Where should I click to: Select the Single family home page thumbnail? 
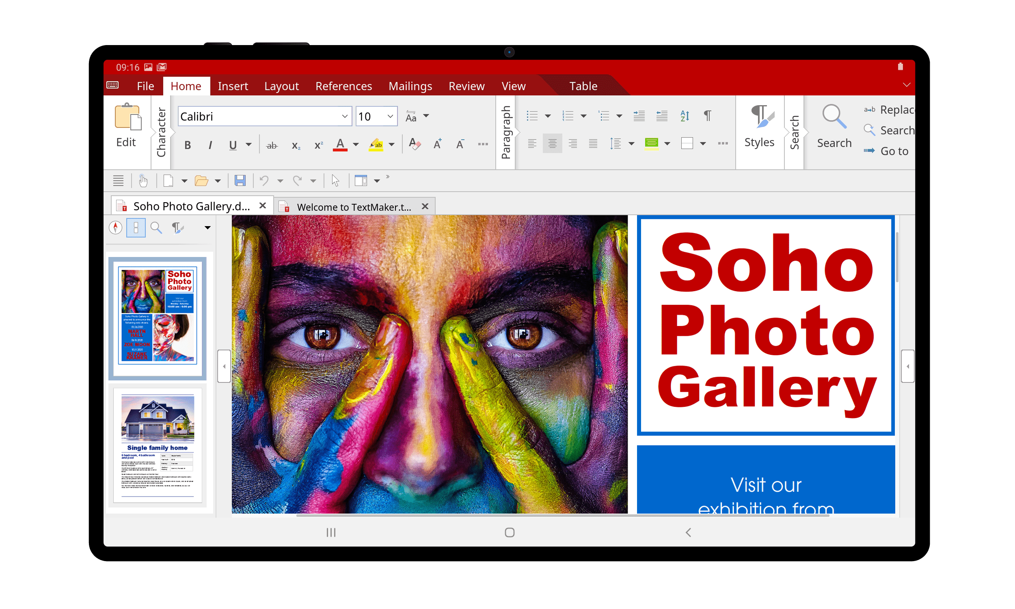click(x=158, y=445)
